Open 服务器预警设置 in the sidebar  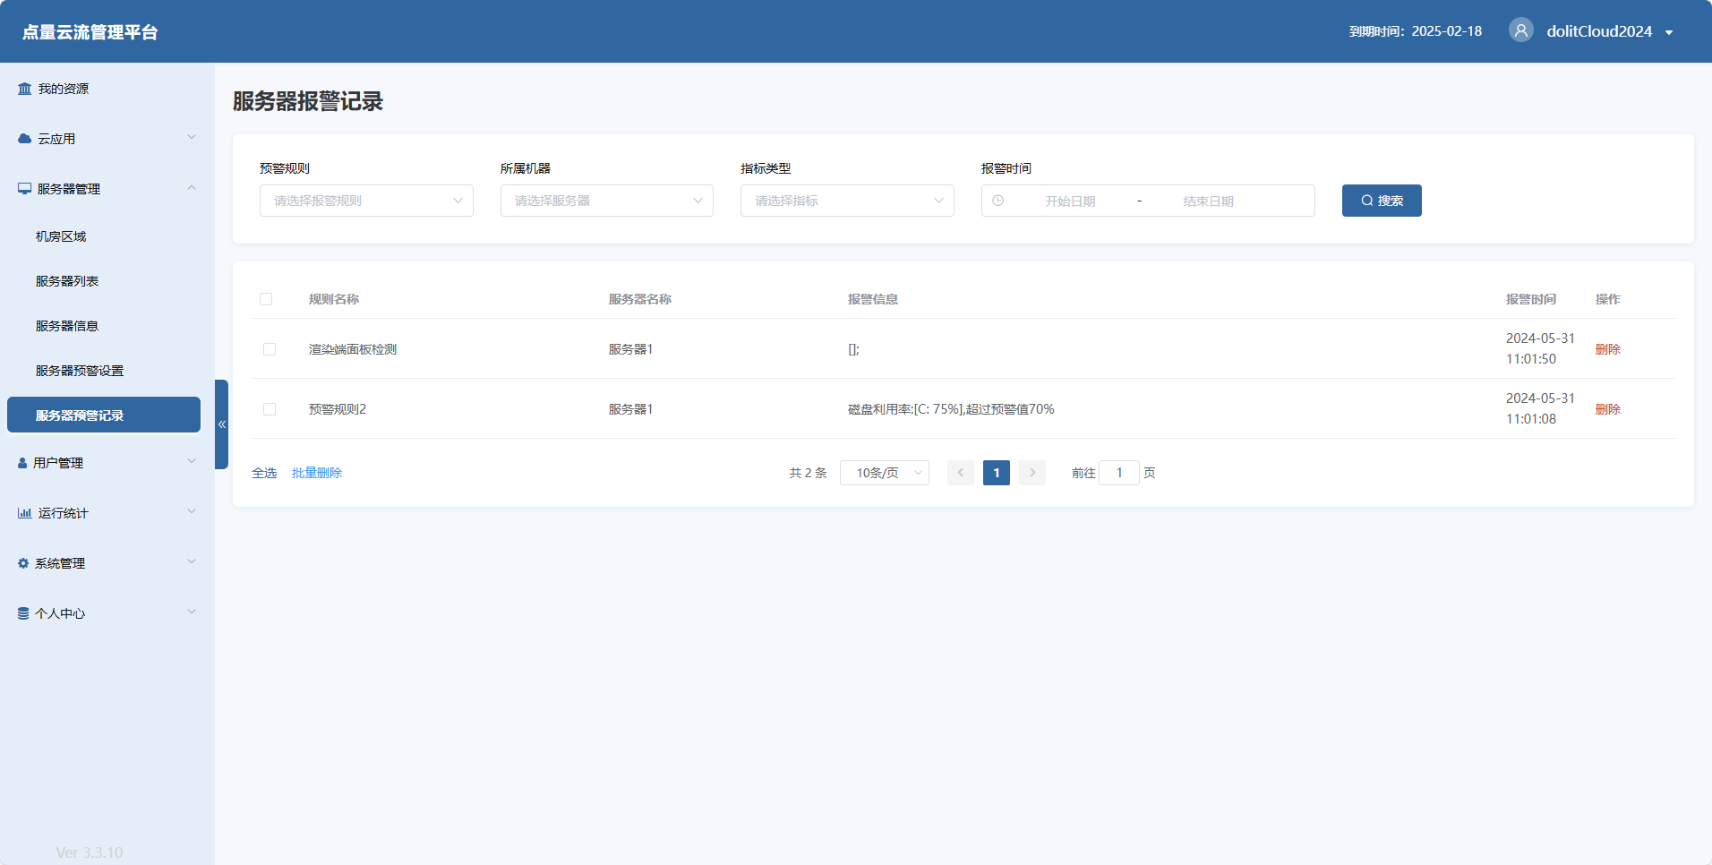click(x=80, y=371)
